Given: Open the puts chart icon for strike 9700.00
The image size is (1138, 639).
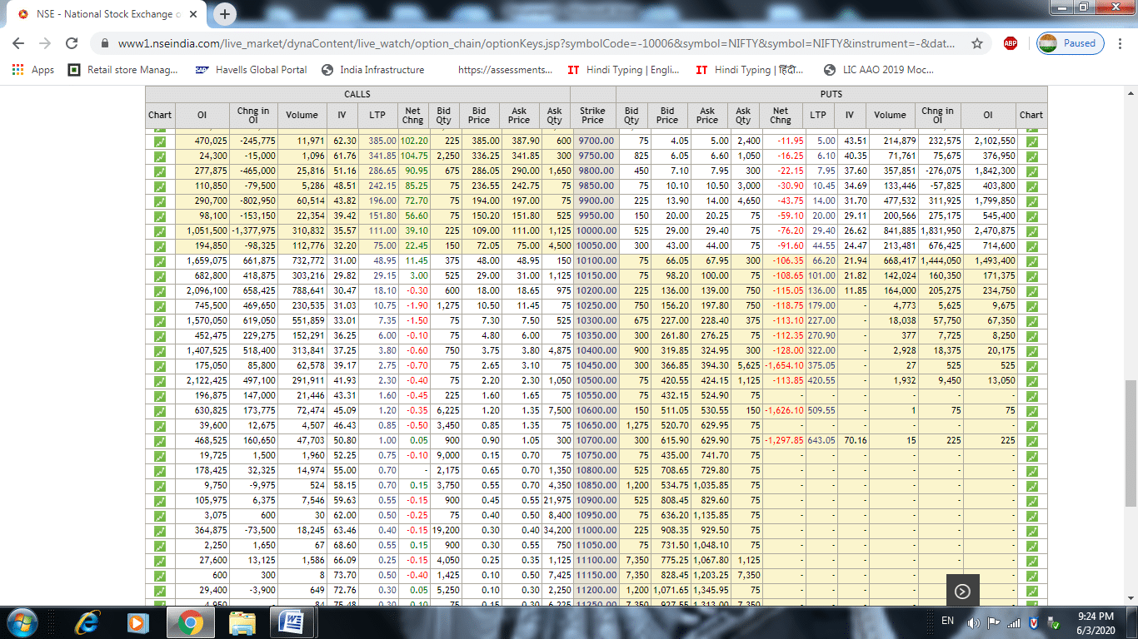Looking at the screenshot, I should tap(1032, 141).
